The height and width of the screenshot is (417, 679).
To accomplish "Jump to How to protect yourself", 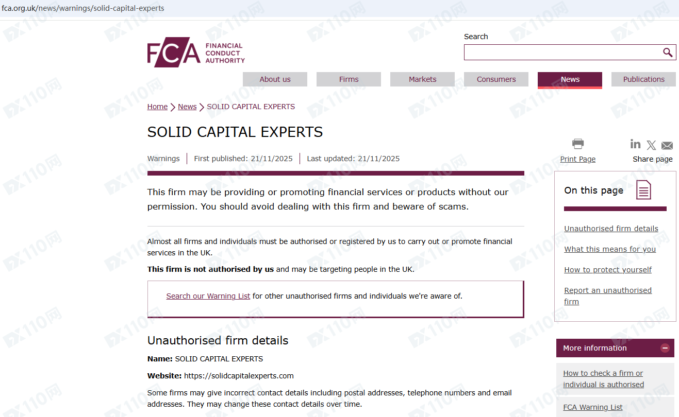I will [608, 270].
